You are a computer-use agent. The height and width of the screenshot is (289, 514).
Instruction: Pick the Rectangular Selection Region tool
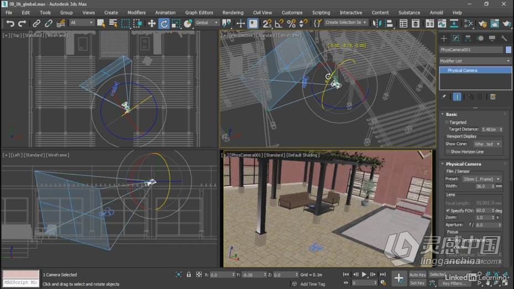(x=125, y=23)
